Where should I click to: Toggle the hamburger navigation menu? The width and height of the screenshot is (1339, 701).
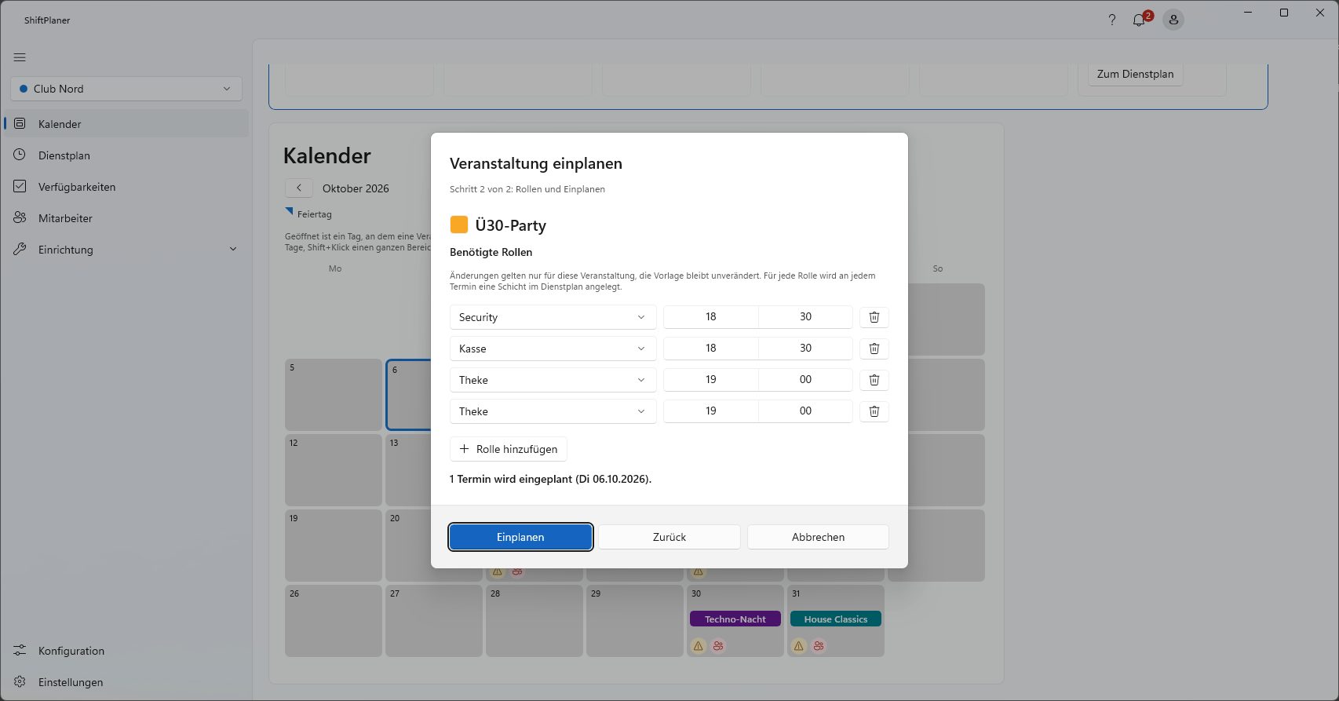point(20,57)
